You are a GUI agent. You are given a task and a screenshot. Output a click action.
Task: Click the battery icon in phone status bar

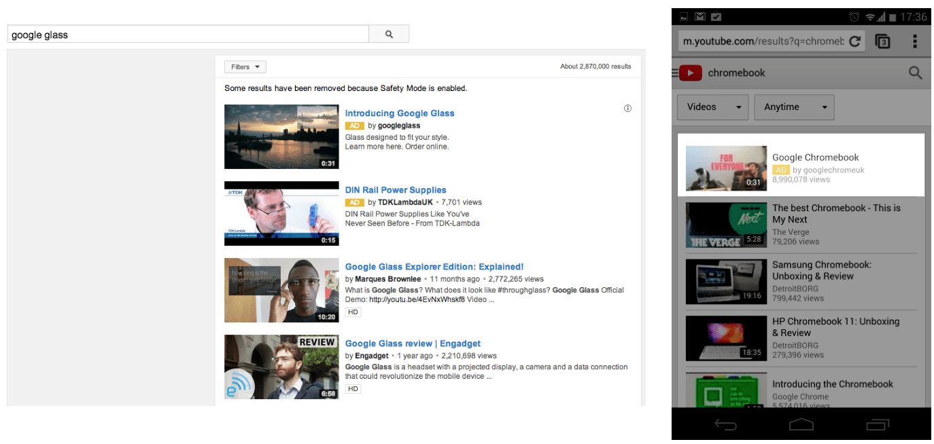(893, 17)
